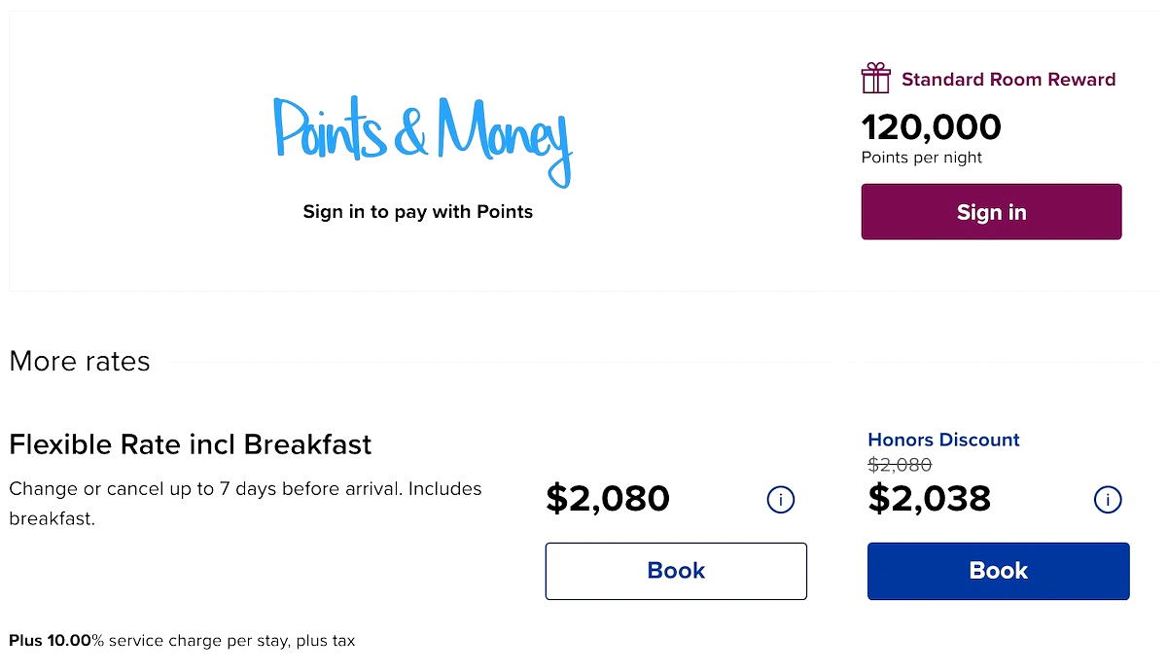
Task: Open the Honors Discount link
Action: click(943, 440)
